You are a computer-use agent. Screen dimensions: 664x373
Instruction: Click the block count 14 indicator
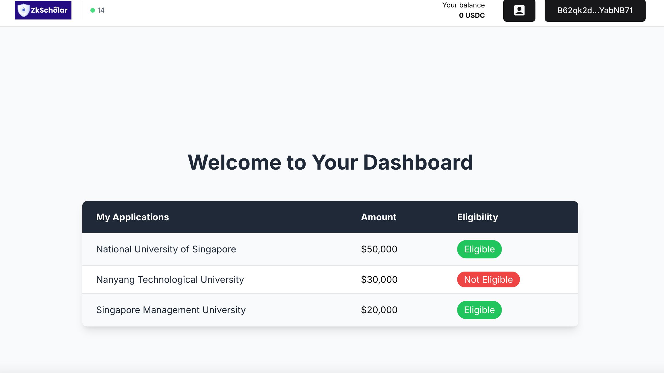(x=101, y=10)
